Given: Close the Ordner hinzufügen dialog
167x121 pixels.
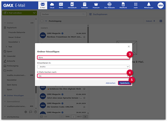Looking at the screenshot, I should coord(129,47).
